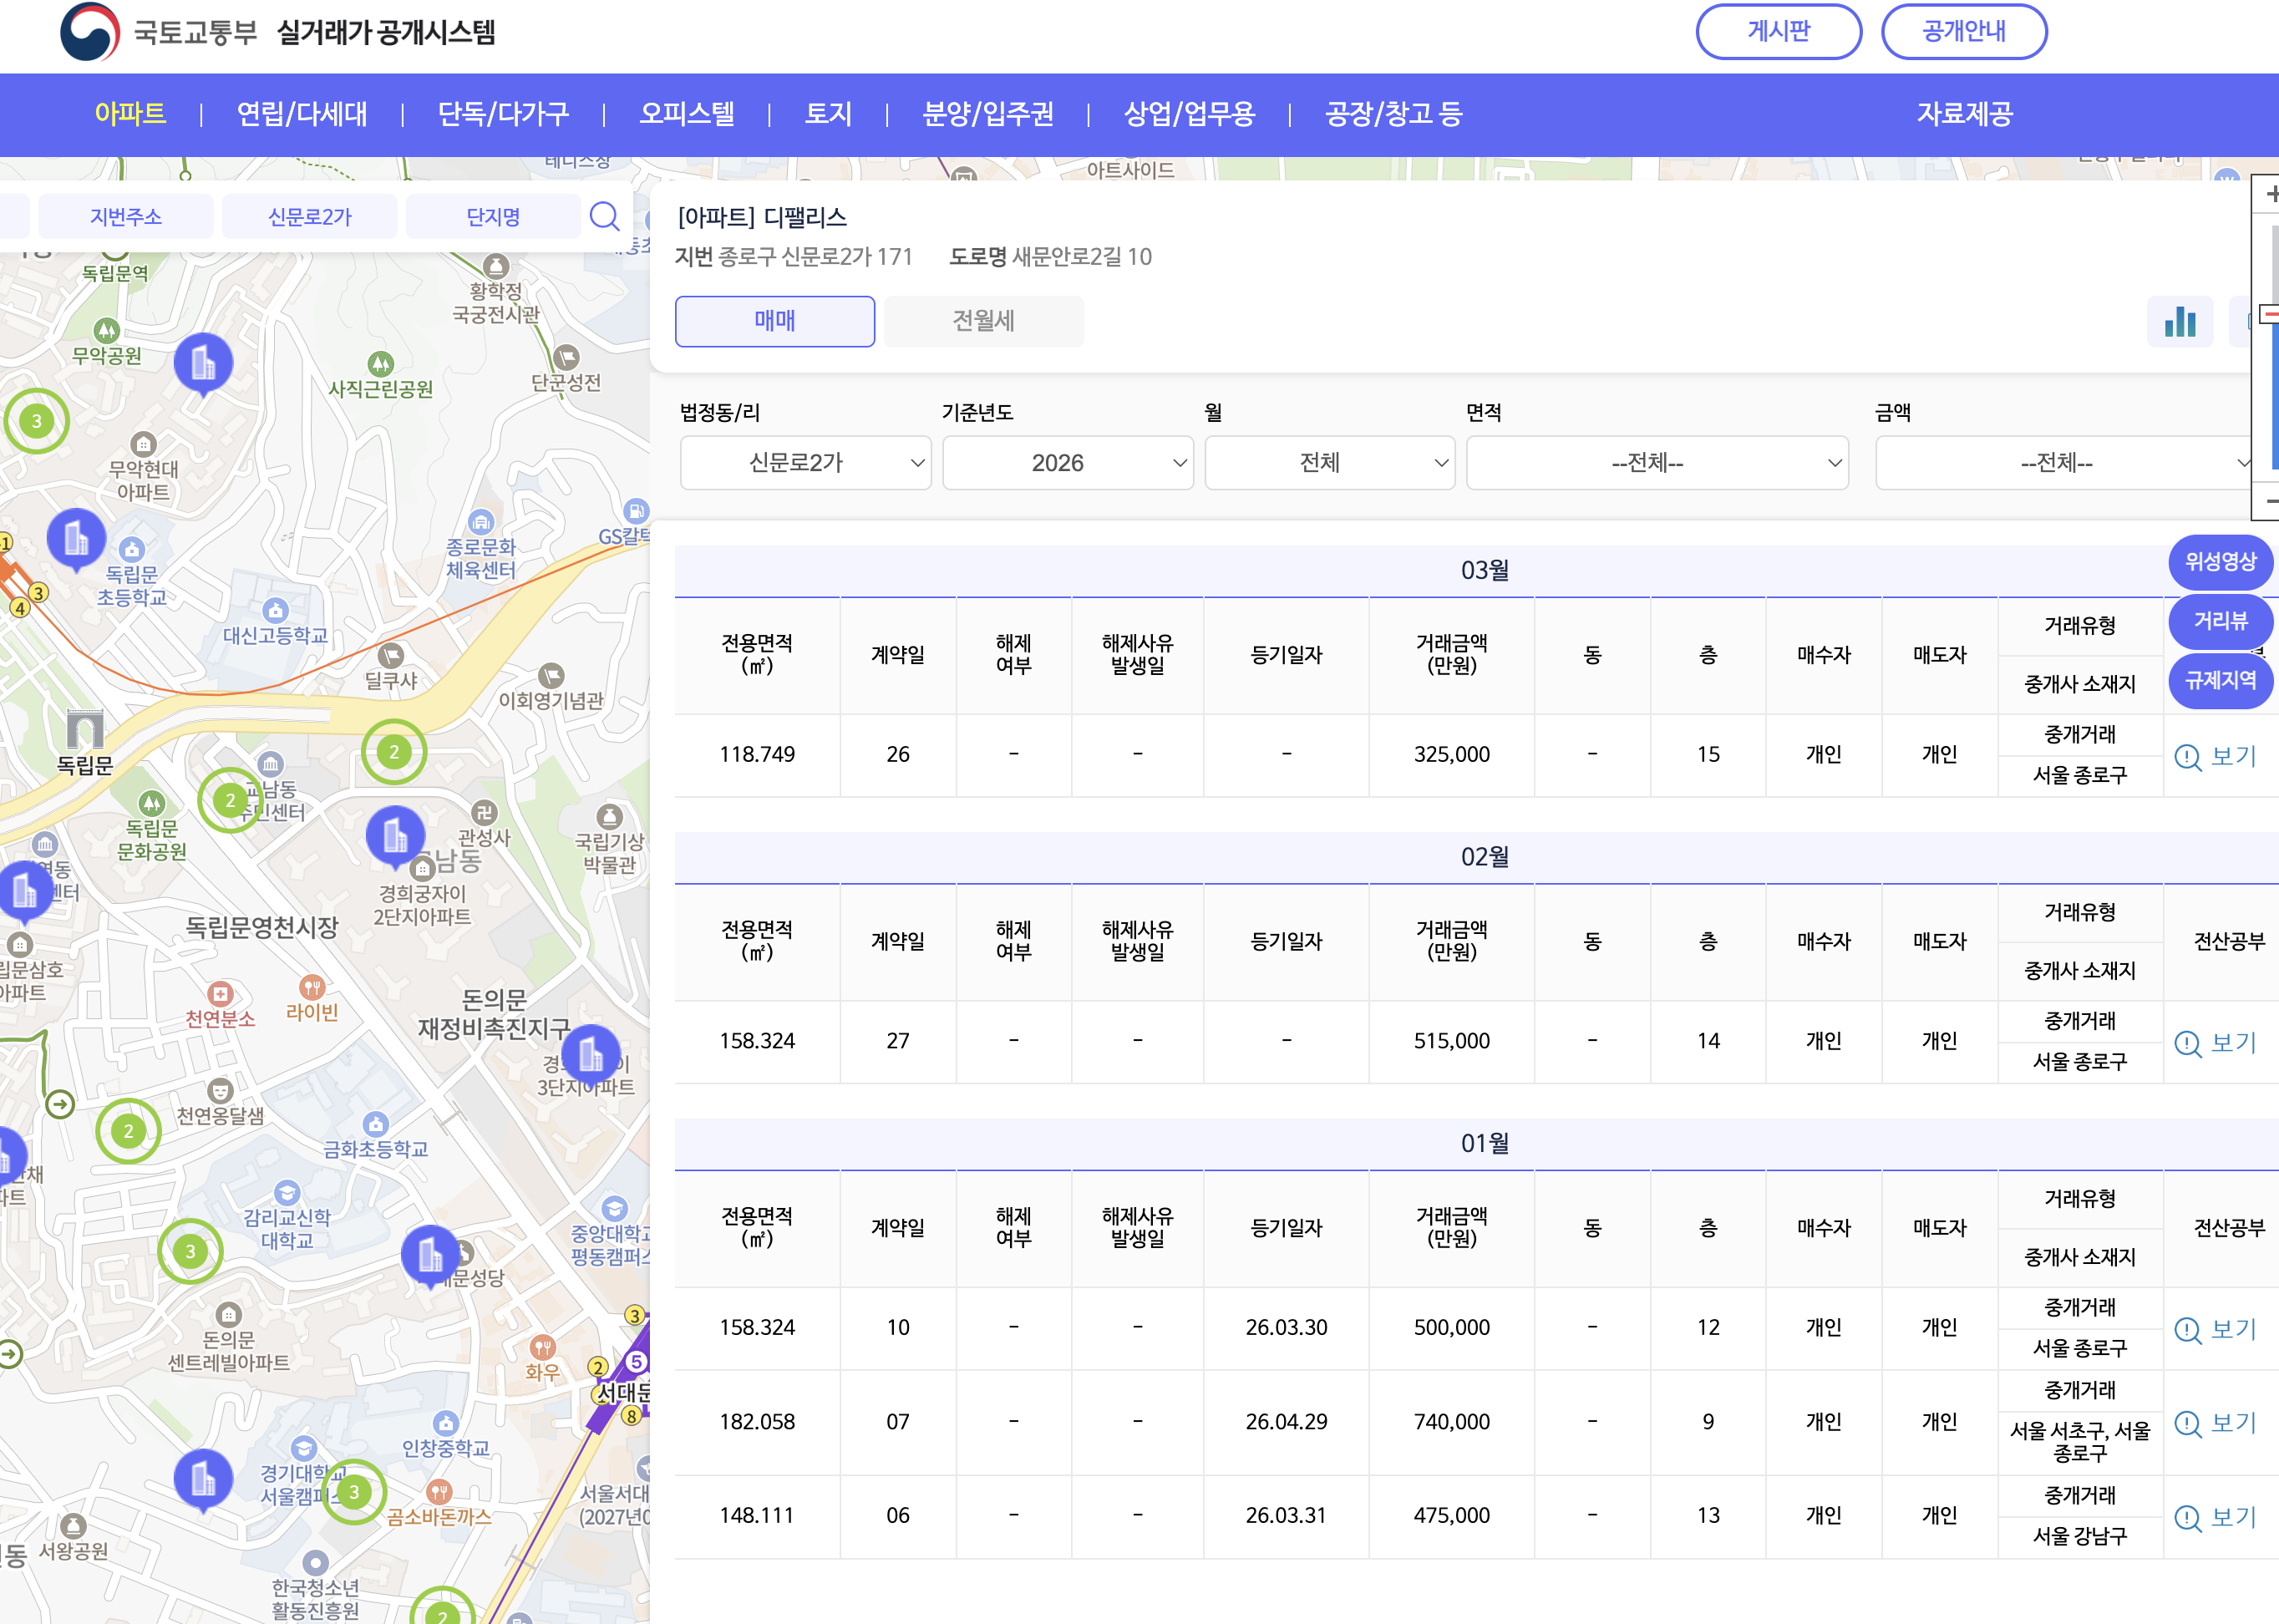
Task: Toggle 위성영상 satellite view
Action: click(2220, 562)
